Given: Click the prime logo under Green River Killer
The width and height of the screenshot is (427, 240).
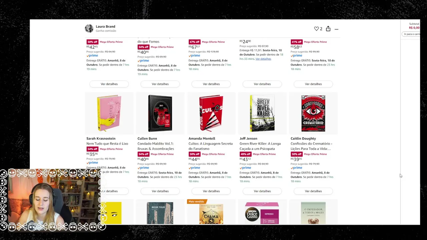Looking at the screenshot, I should (x=246, y=168).
